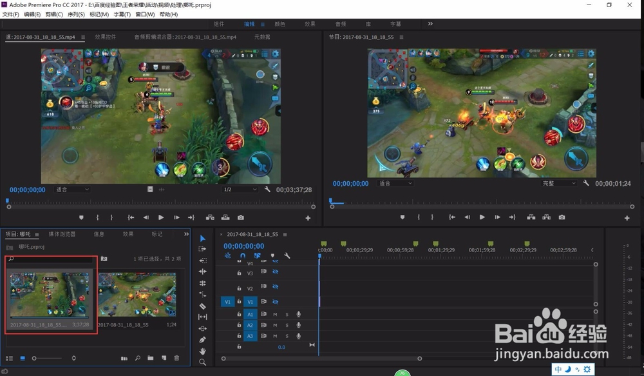
Task: Play the source monitor clip
Action: pos(161,217)
